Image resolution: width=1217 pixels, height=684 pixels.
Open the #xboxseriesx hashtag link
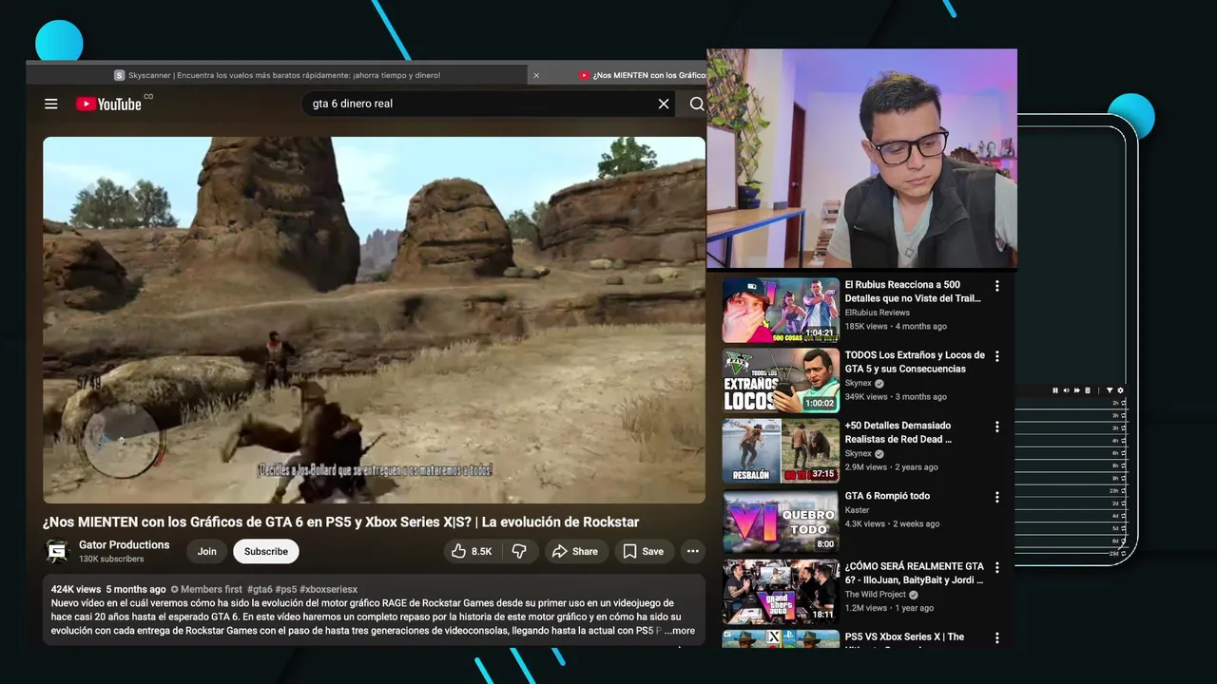coord(329,589)
